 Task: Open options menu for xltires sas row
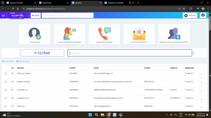click(201, 108)
